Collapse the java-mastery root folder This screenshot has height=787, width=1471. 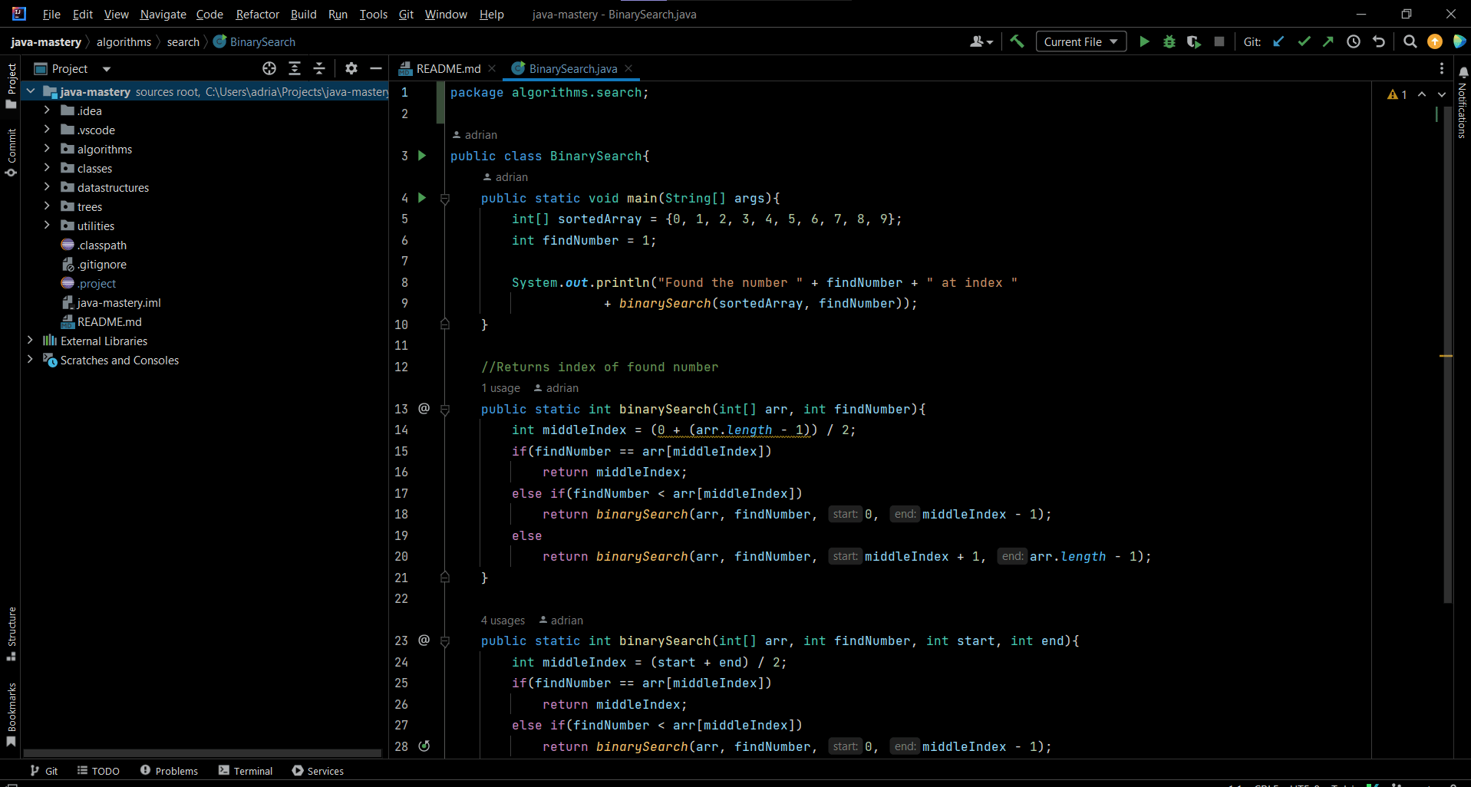click(x=31, y=91)
